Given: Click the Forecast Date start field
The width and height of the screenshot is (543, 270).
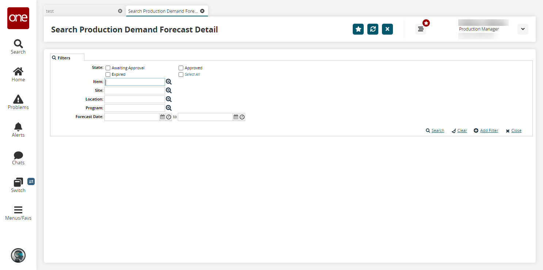Looking at the screenshot, I should [x=132, y=117].
